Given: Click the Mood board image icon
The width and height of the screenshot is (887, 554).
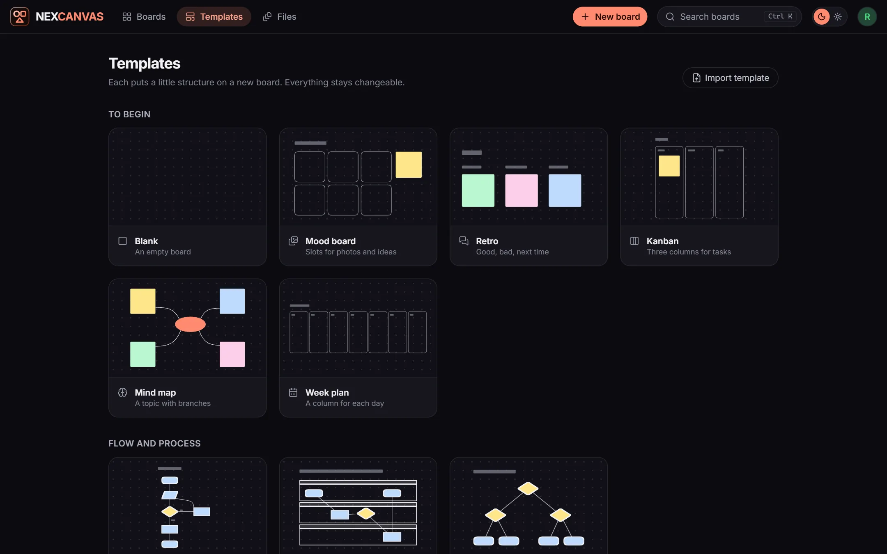Looking at the screenshot, I should tap(293, 241).
